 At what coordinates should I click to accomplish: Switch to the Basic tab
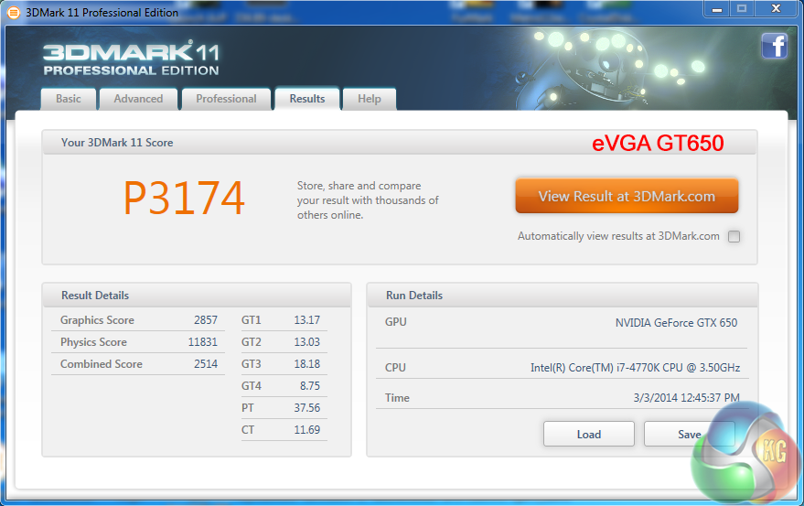[69, 99]
